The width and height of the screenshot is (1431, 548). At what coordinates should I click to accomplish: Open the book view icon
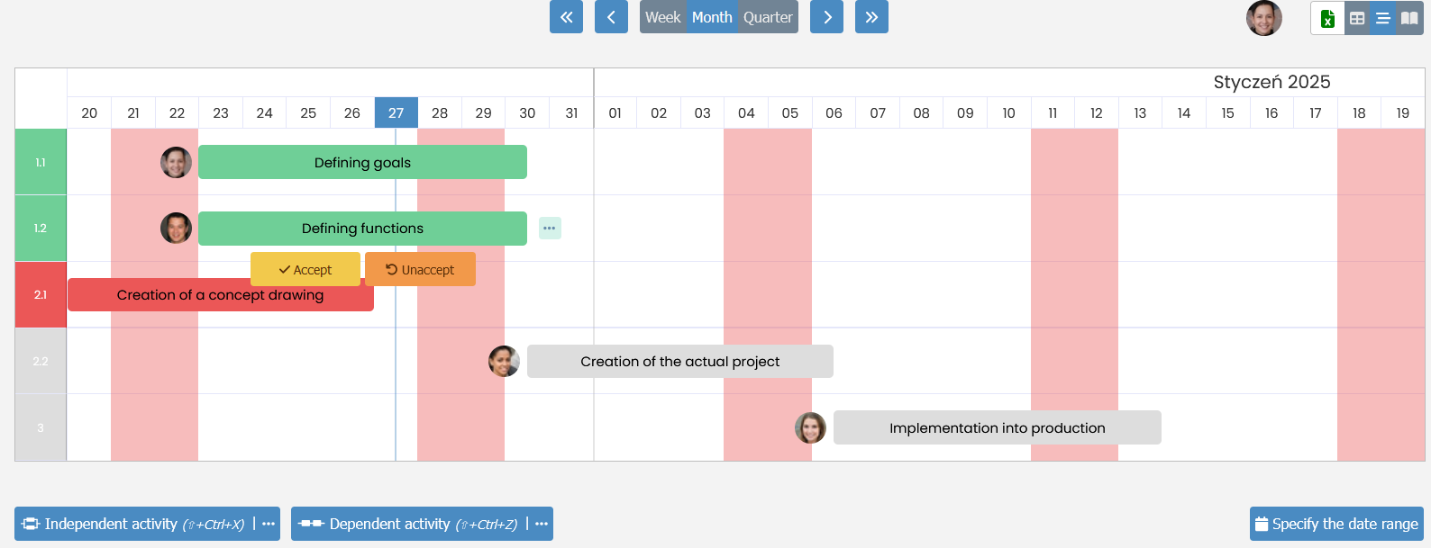click(1409, 18)
